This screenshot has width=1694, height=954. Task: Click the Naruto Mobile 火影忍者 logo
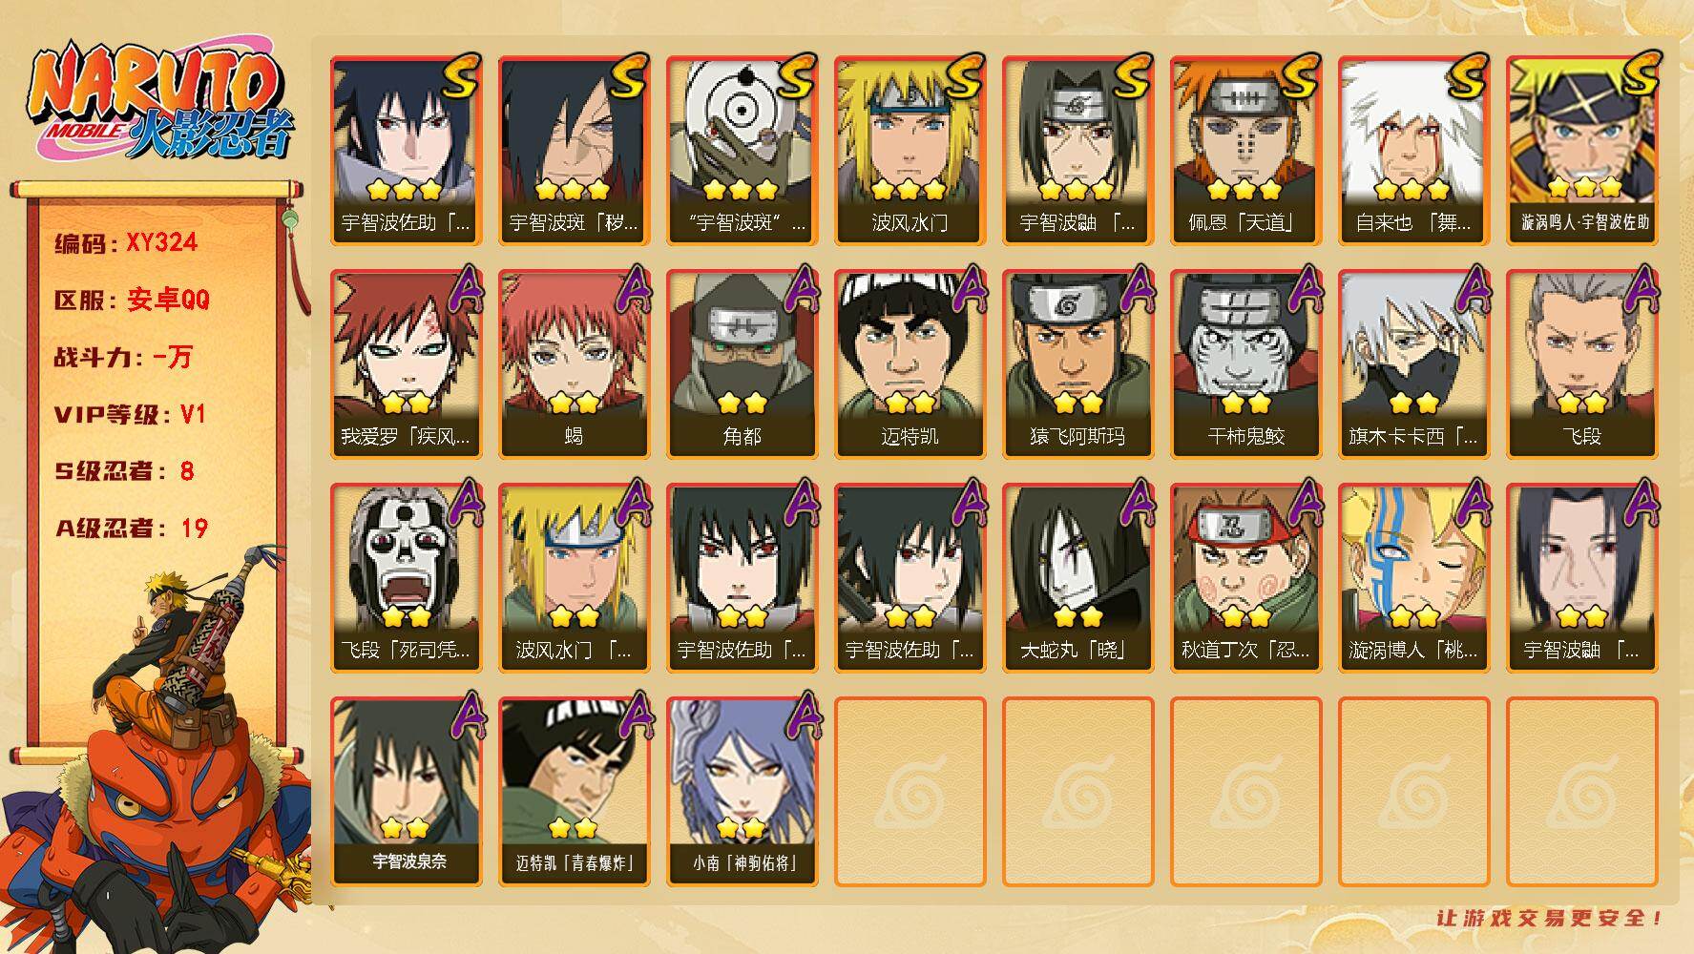pos(160,100)
